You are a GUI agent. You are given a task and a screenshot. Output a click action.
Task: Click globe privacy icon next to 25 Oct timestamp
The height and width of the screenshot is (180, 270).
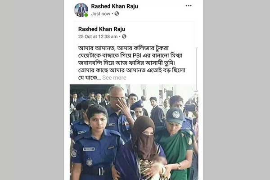point(124,36)
